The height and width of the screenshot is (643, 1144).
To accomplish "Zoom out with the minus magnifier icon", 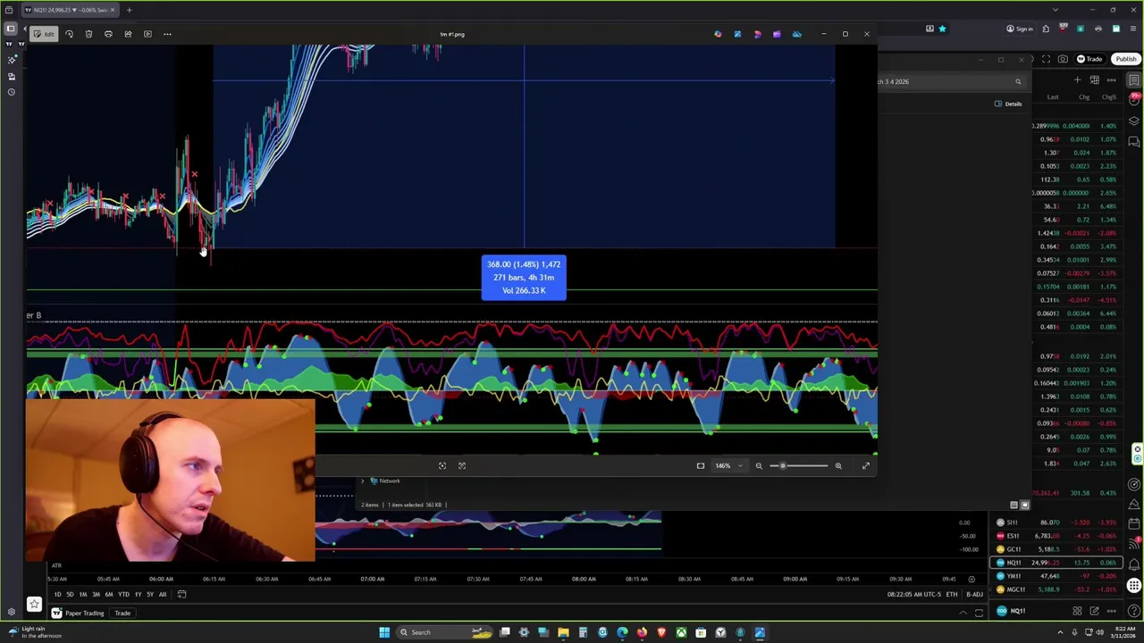I will 759,465.
